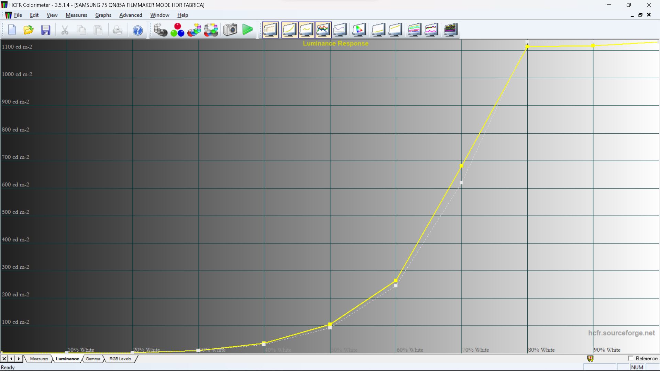Start continuous measures with the green play arrow
This screenshot has height=371, width=660.
point(247,30)
